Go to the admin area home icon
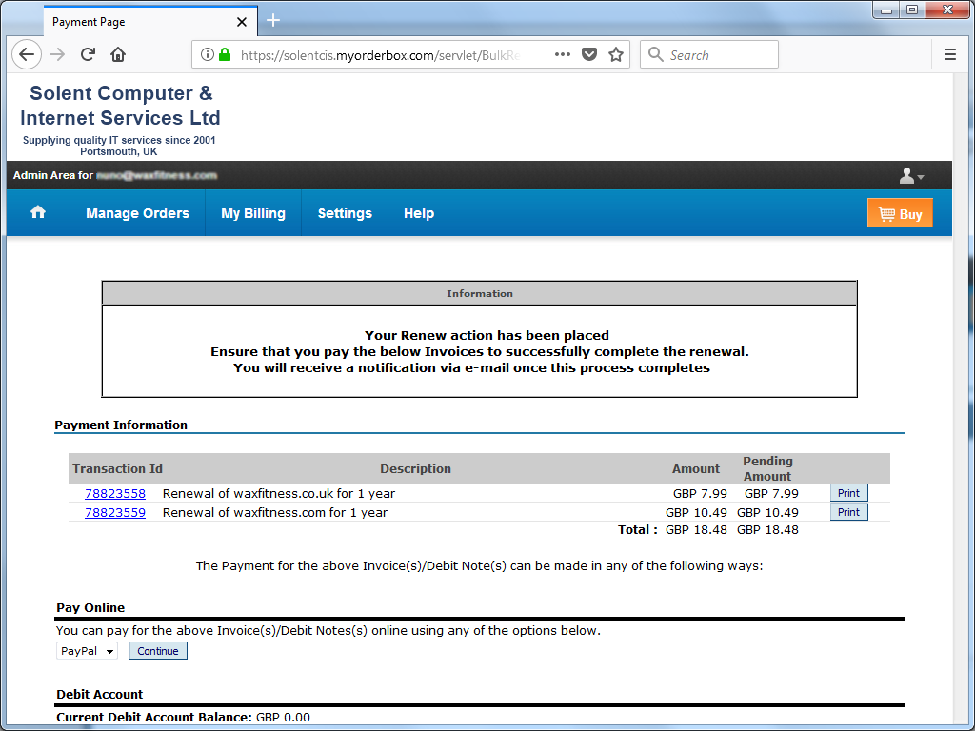Image resolution: width=975 pixels, height=731 pixels. coord(38,212)
